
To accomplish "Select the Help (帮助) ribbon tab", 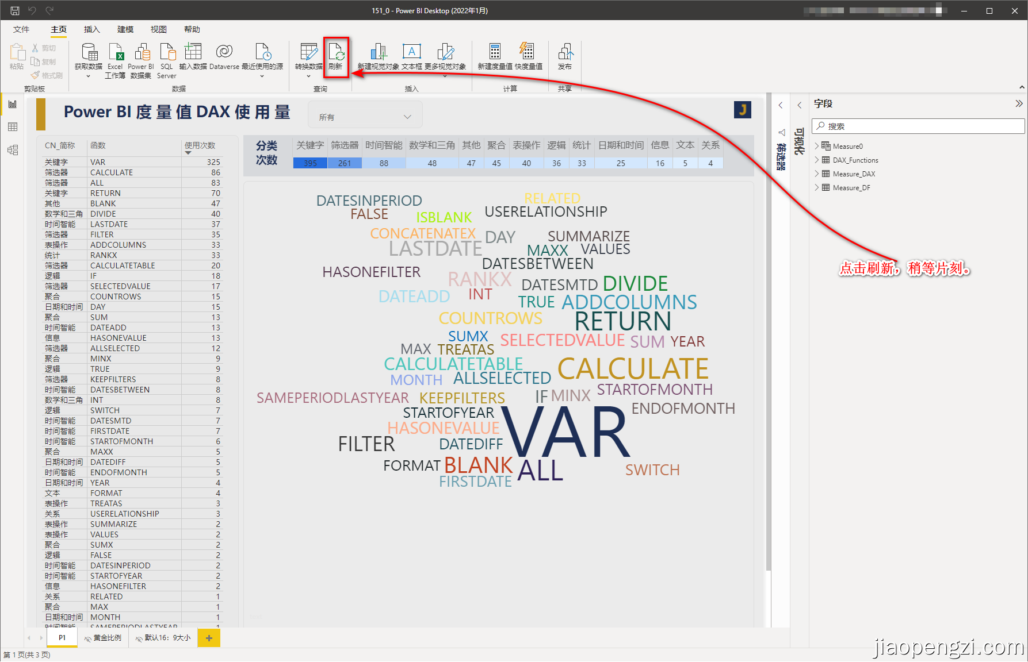I will point(192,29).
